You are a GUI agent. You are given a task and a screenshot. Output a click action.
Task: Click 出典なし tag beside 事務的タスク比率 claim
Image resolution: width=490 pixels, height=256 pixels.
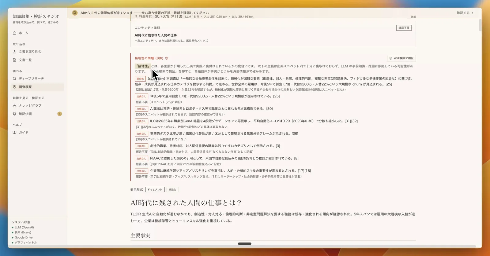tap(141, 134)
